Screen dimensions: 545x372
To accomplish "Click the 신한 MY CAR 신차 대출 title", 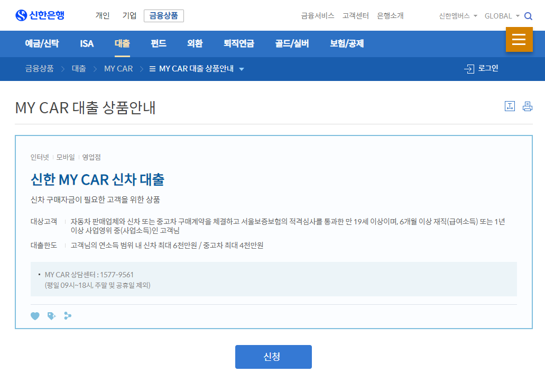I will coord(97,179).
